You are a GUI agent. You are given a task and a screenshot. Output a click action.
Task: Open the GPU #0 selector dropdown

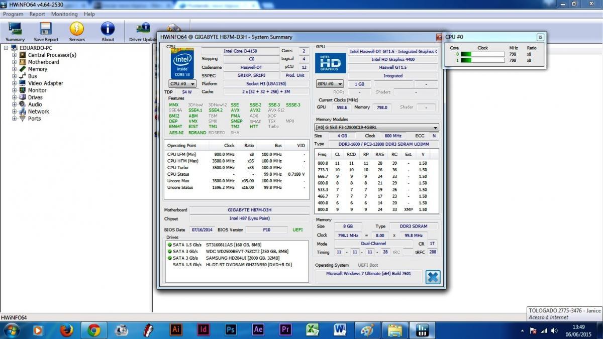330,84
